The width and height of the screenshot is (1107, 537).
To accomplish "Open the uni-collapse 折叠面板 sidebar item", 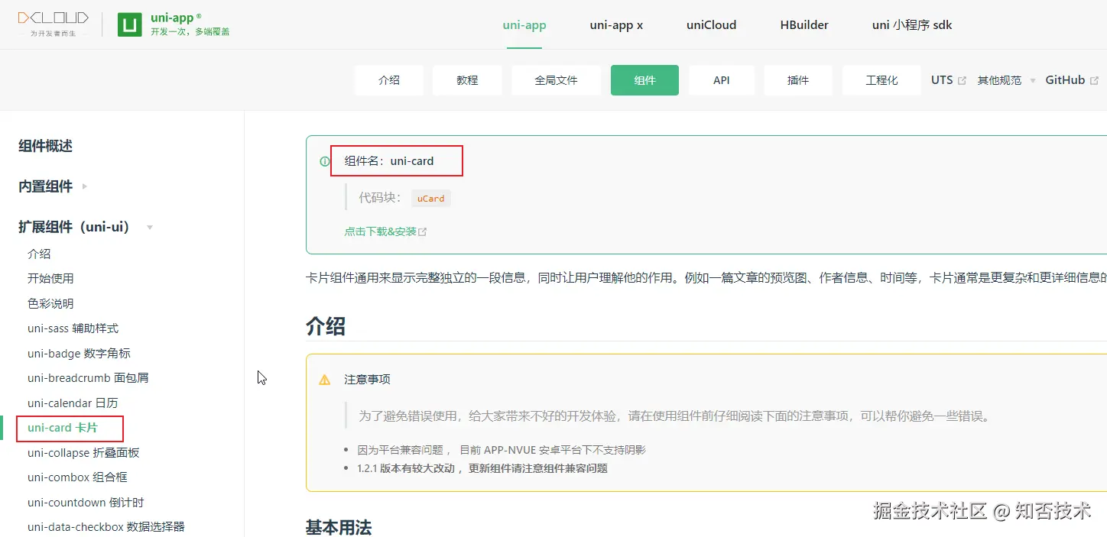I will click(x=83, y=452).
